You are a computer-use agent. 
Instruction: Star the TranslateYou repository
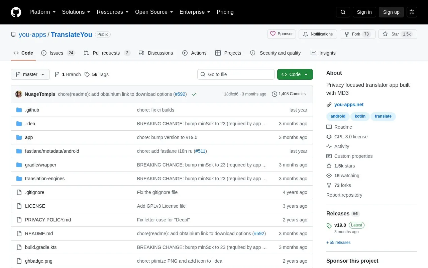tap(398, 34)
